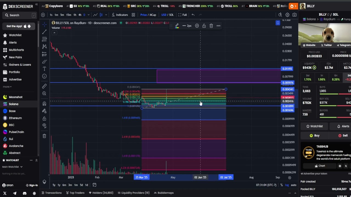Open the emoji icons tool
The height and width of the screenshot is (197, 351).
tap(44, 76)
